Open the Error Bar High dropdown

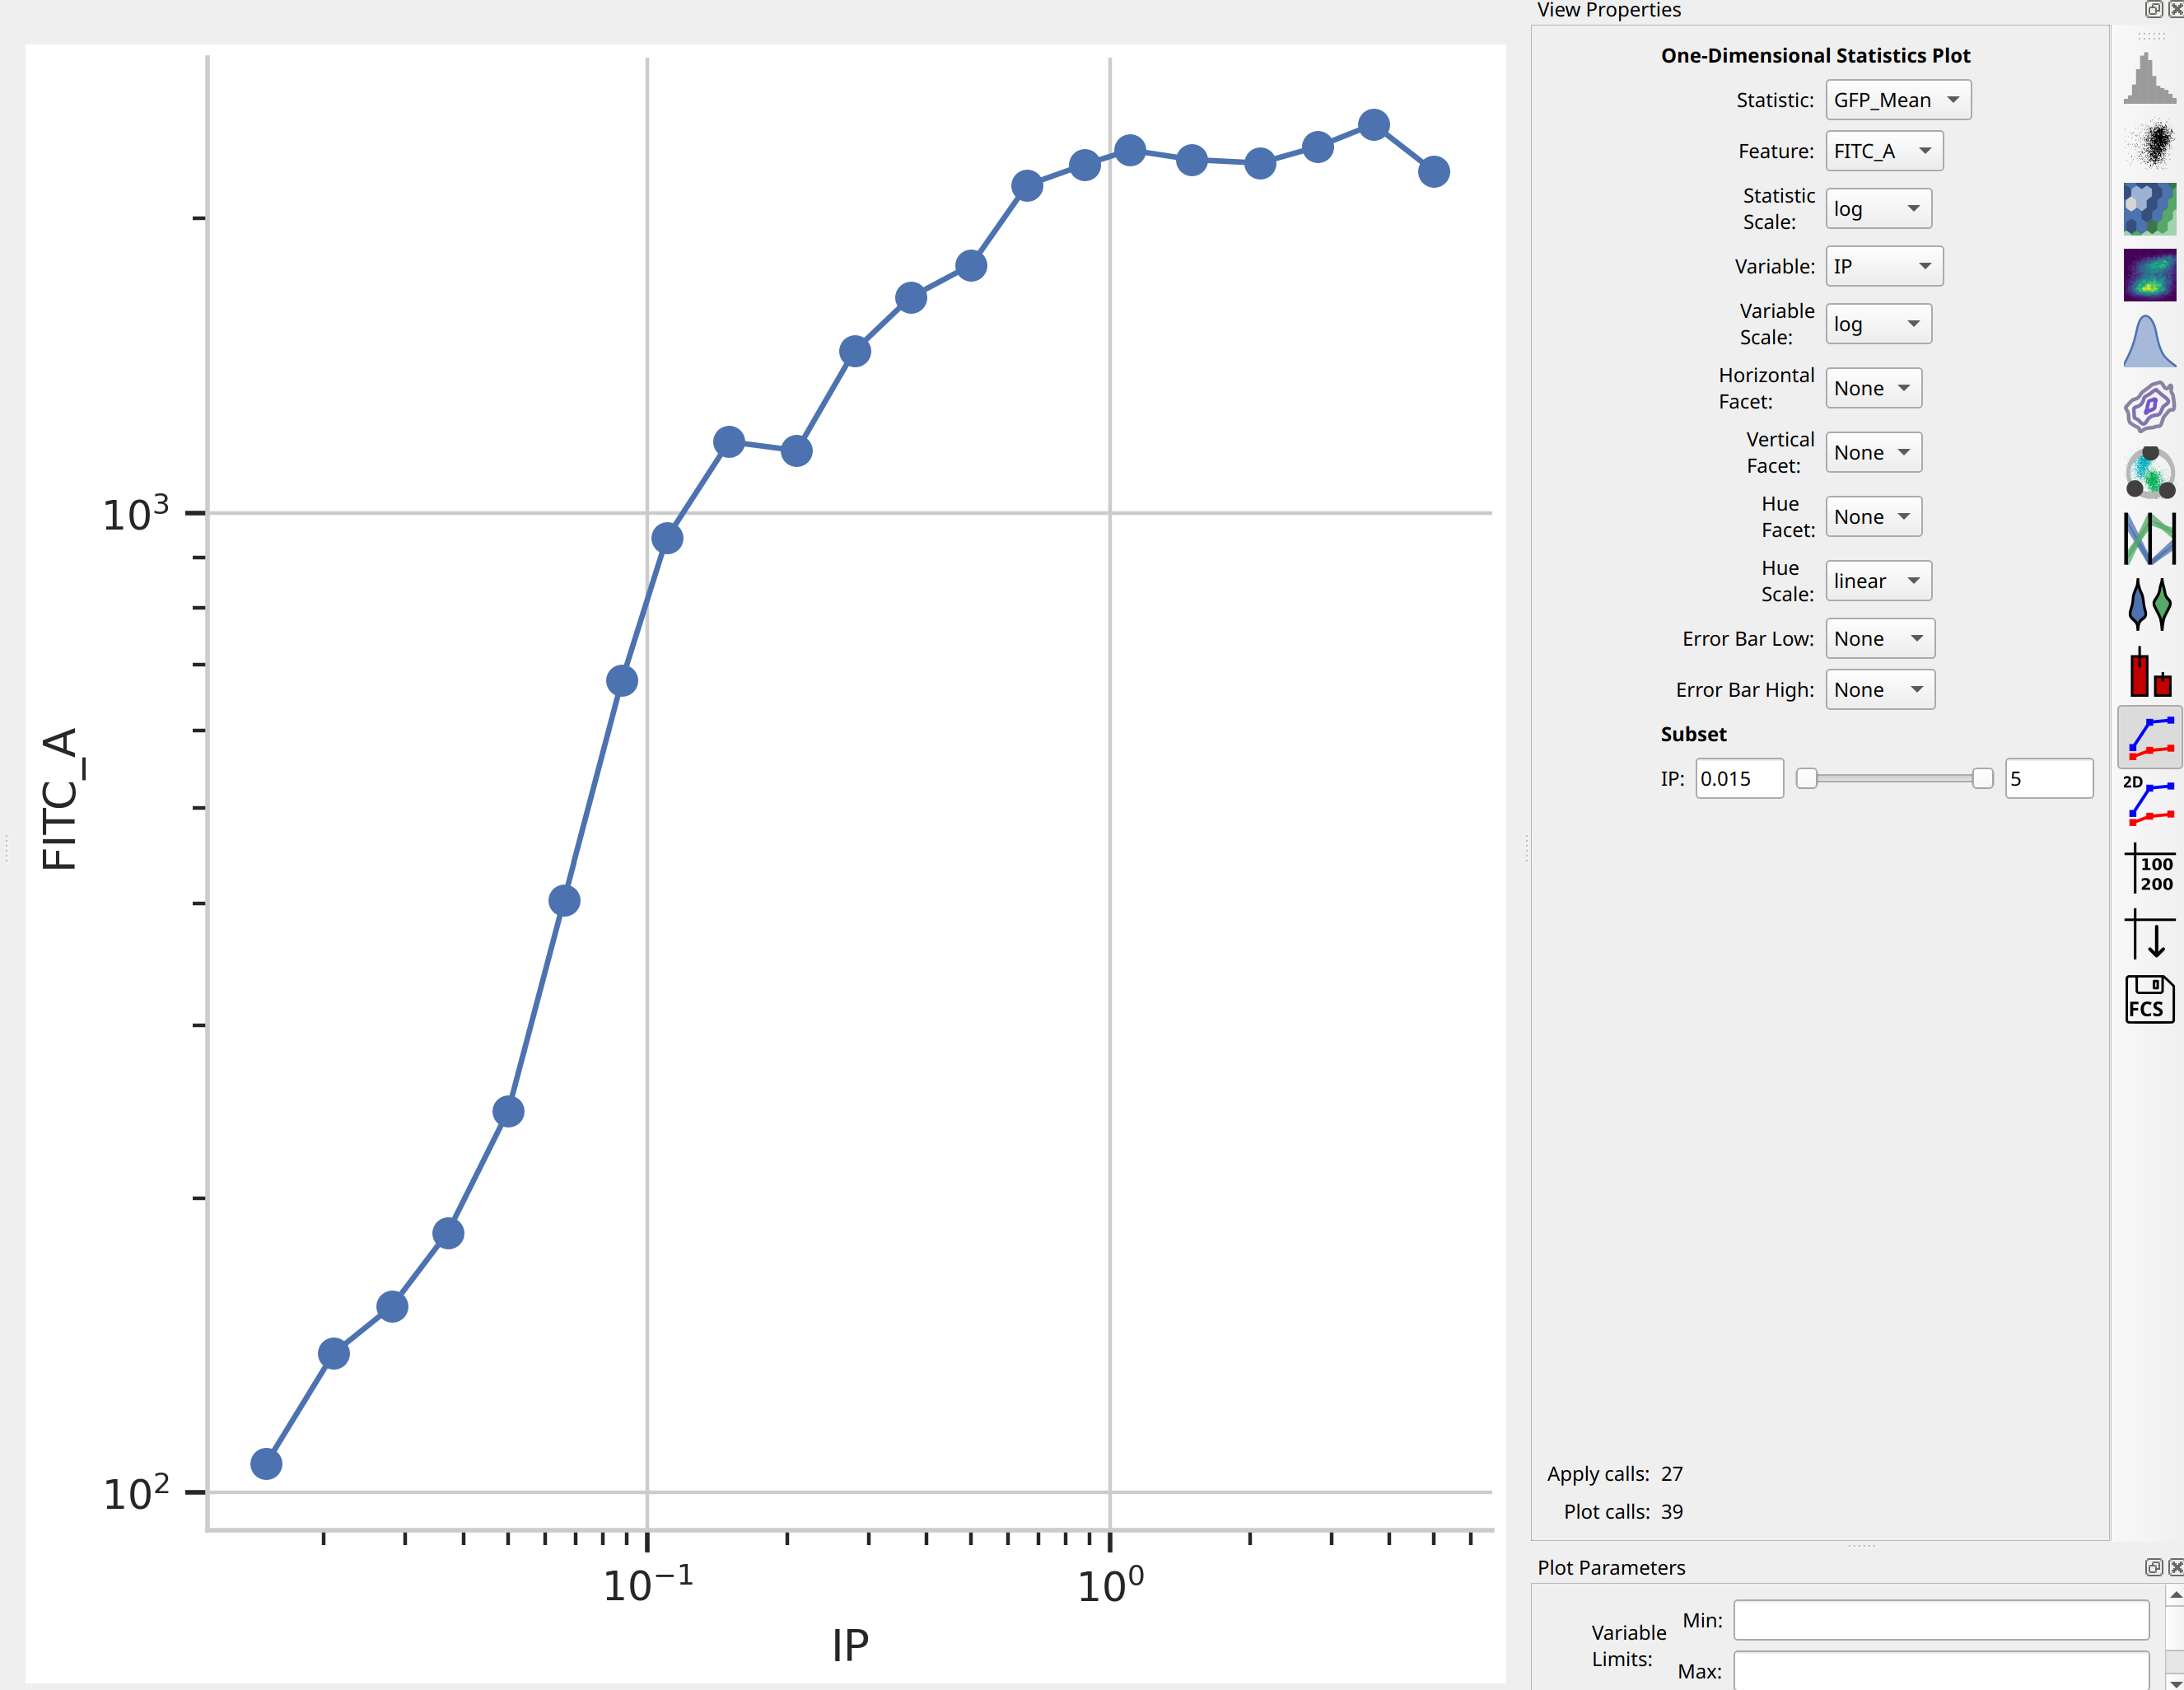click(x=1880, y=690)
